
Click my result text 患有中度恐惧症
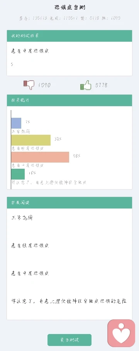(x=30, y=51)
